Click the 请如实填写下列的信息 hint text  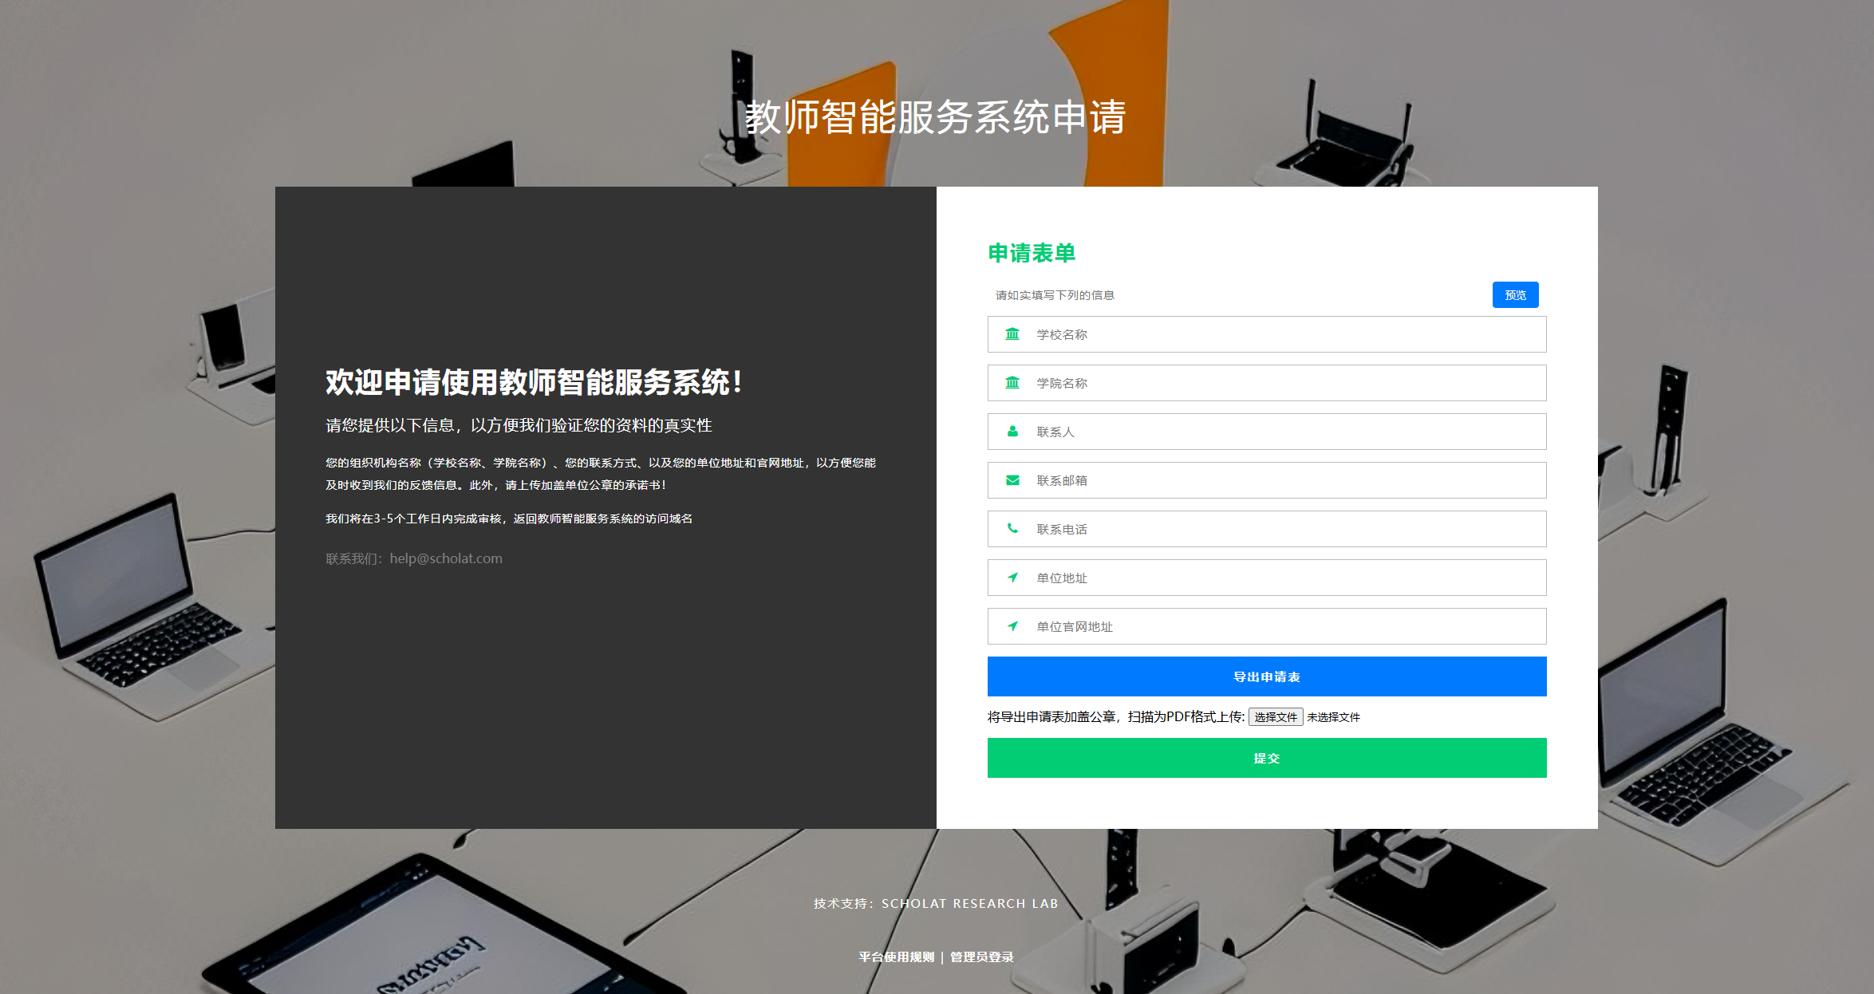1055,295
